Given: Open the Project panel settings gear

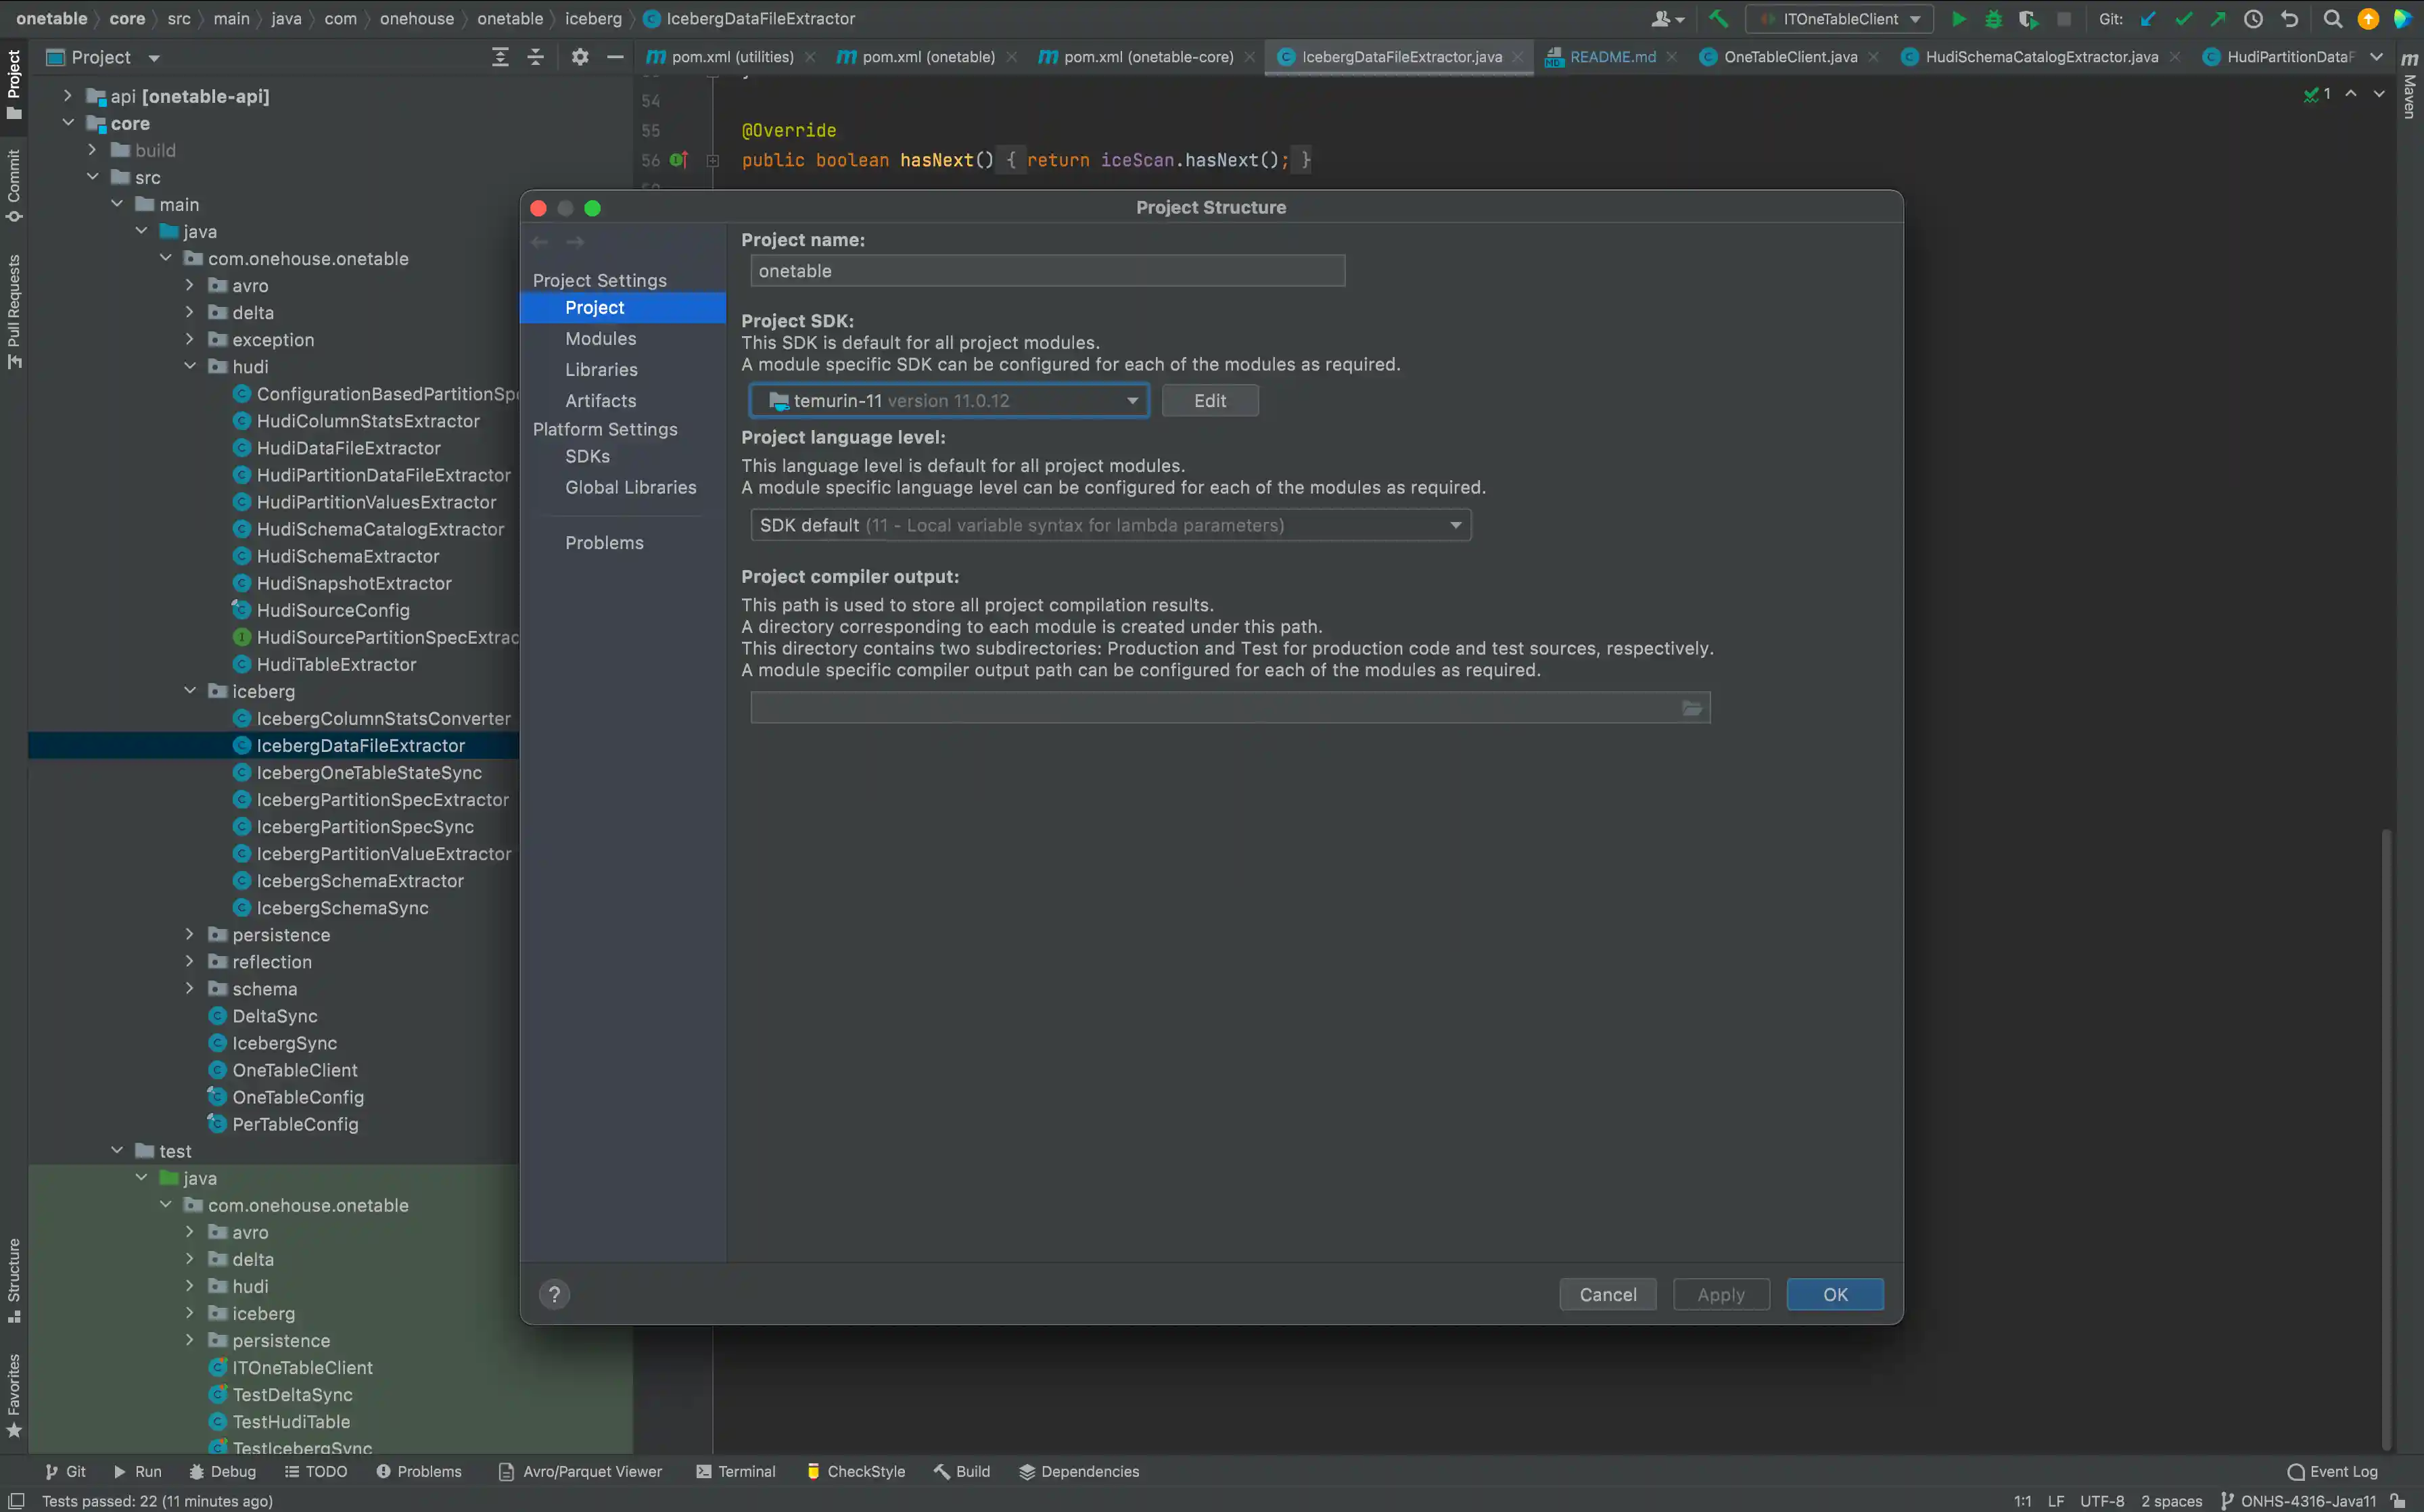Looking at the screenshot, I should (579, 57).
